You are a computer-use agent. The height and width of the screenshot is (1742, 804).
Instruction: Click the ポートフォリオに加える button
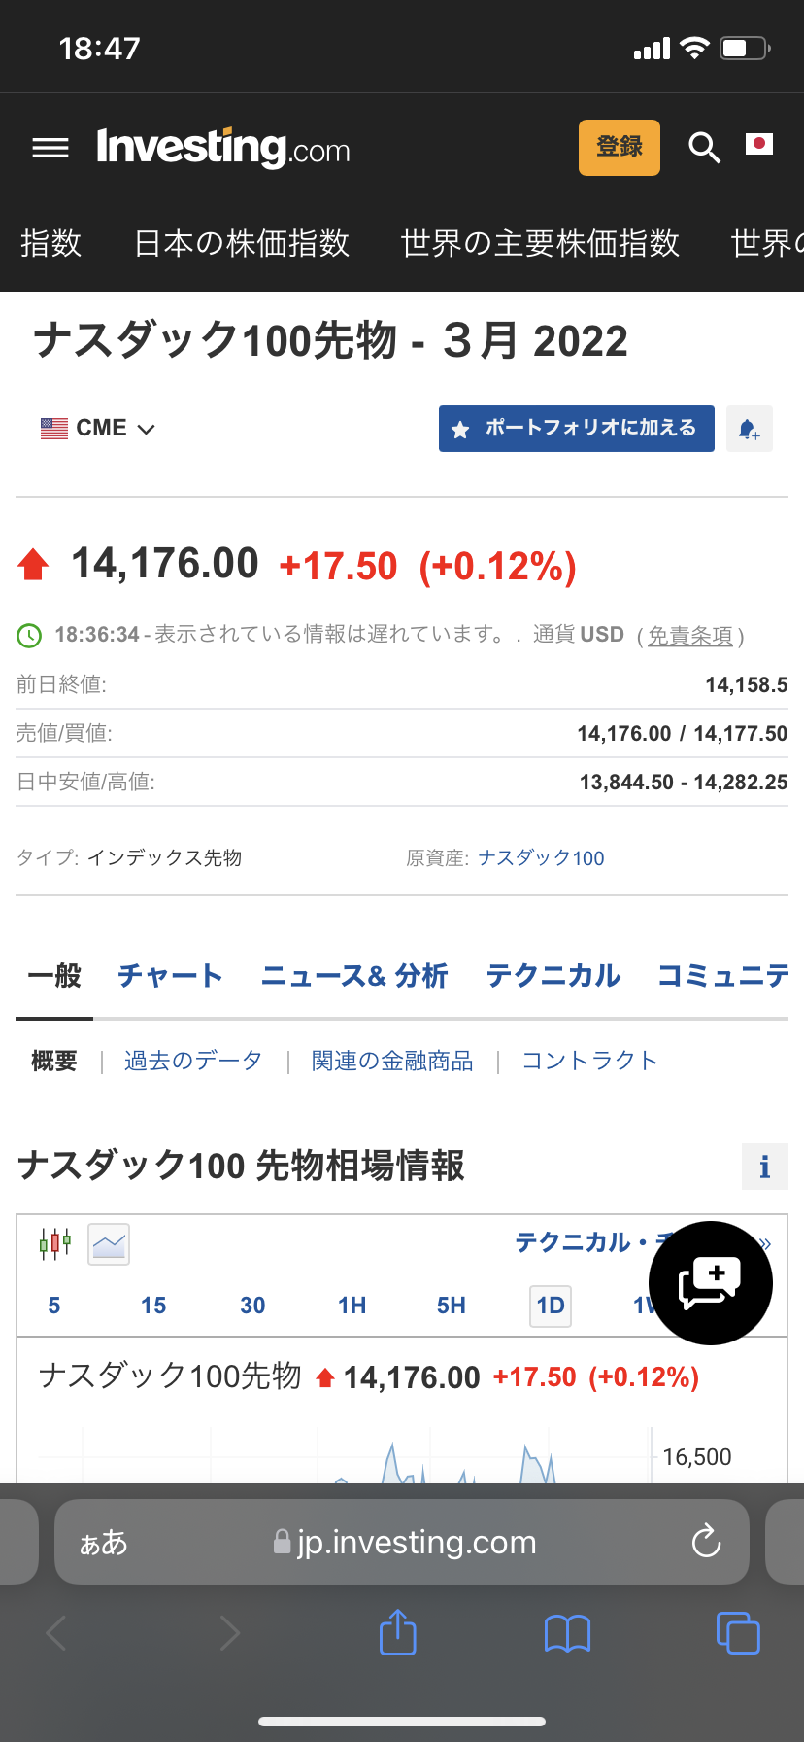[x=576, y=429]
